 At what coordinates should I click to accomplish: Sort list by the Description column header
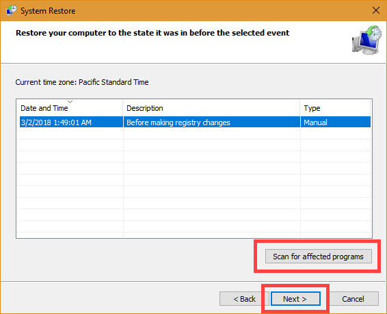click(x=211, y=108)
